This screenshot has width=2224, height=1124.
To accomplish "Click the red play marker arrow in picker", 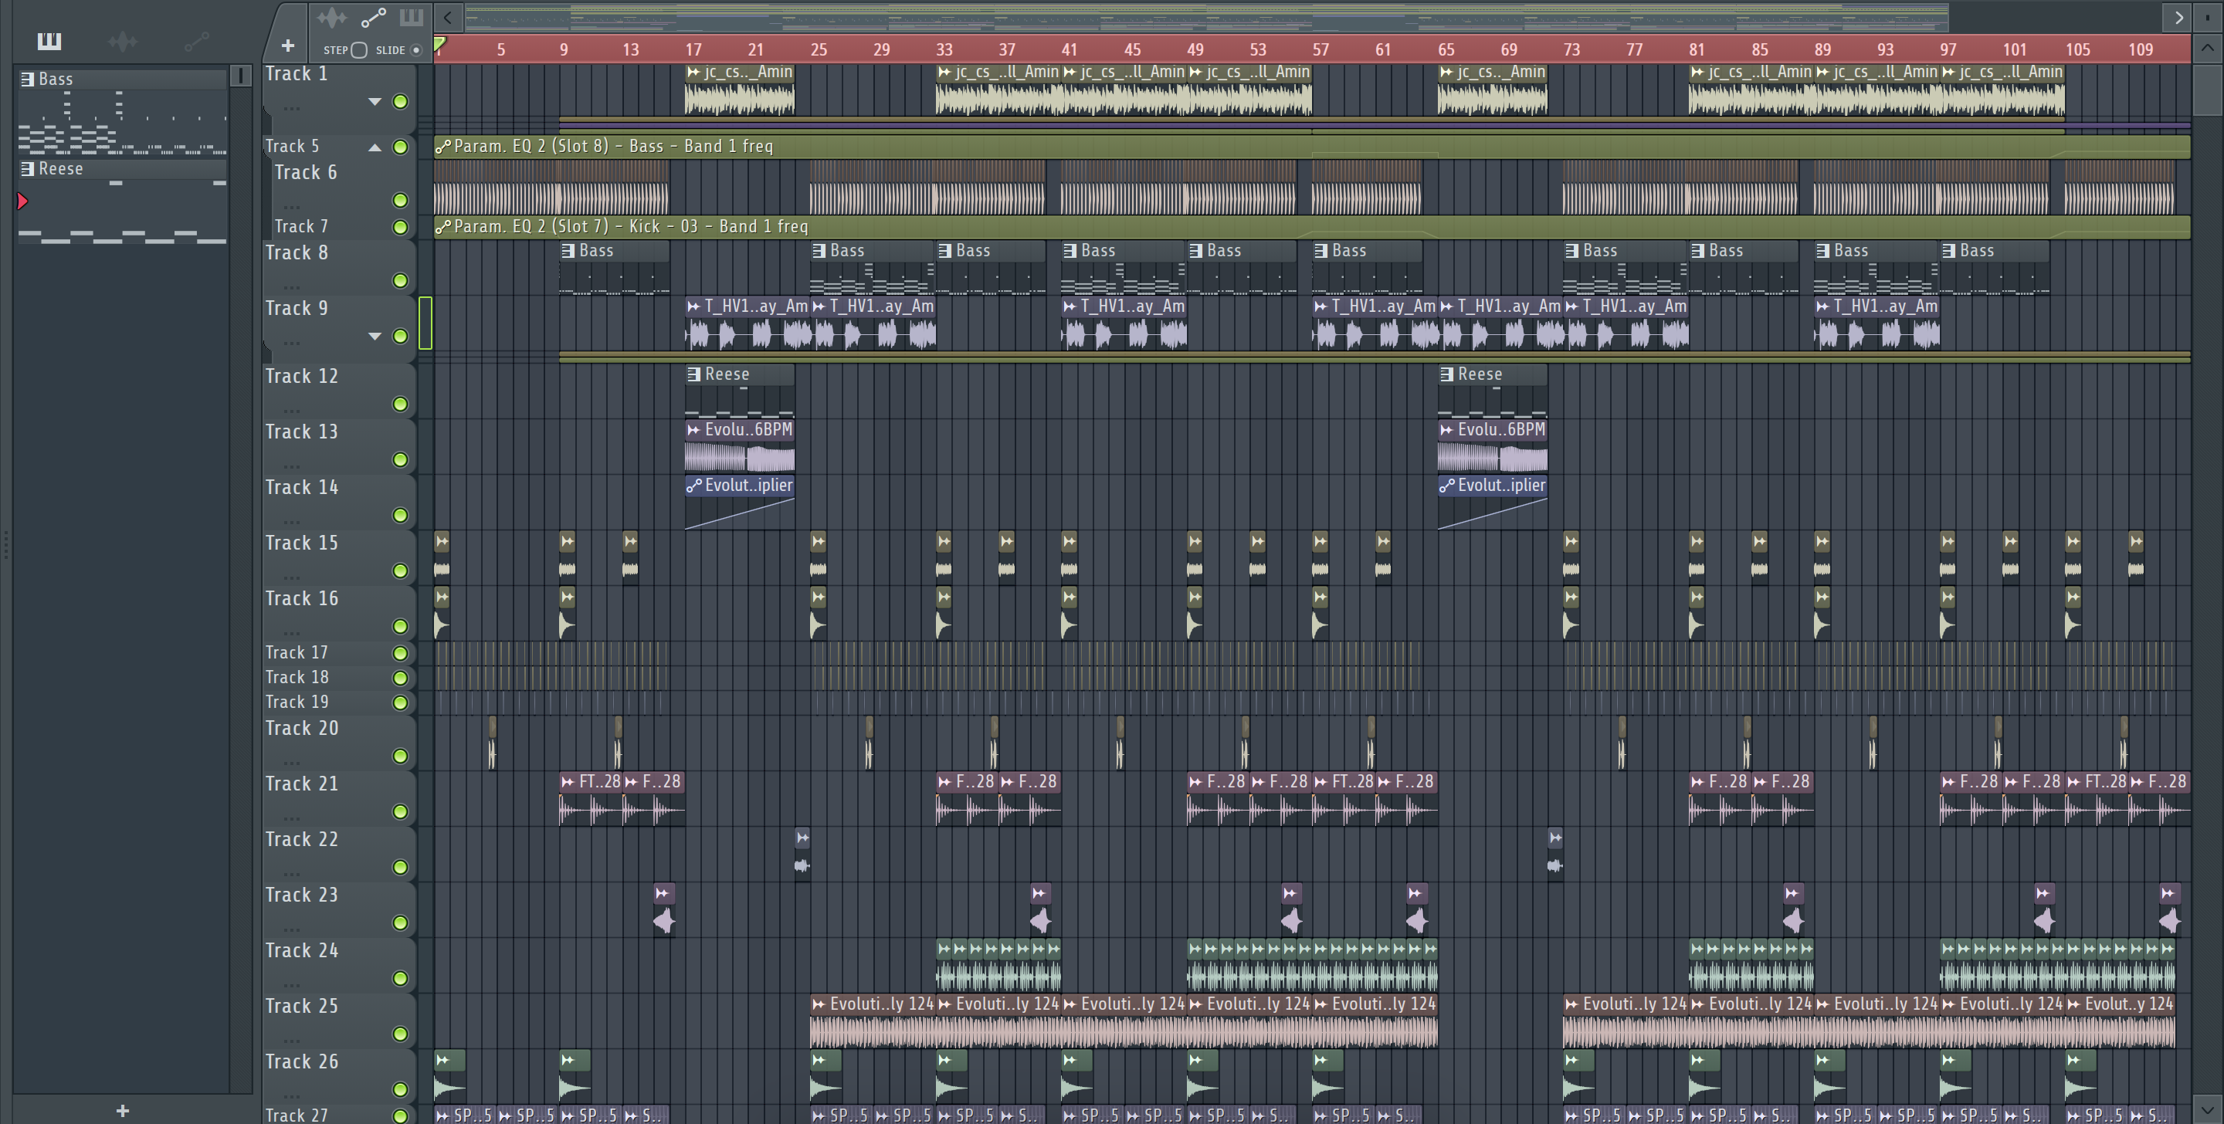I will (22, 201).
